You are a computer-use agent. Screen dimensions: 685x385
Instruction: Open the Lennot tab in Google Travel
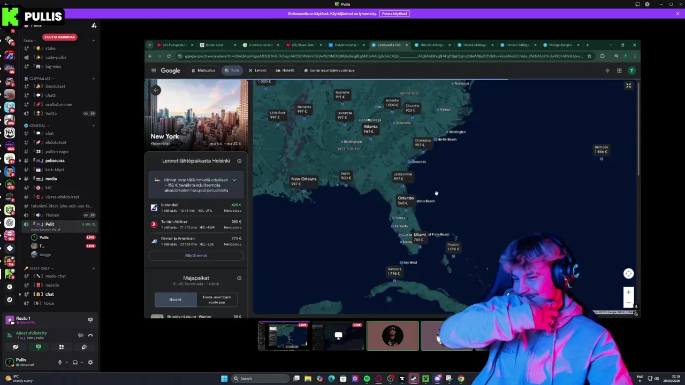click(257, 71)
